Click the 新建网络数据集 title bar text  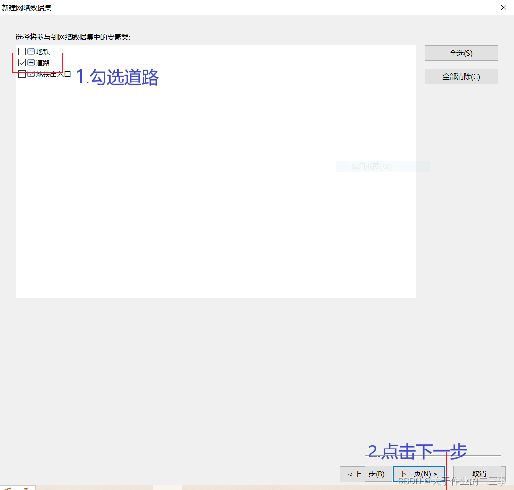tap(27, 8)
